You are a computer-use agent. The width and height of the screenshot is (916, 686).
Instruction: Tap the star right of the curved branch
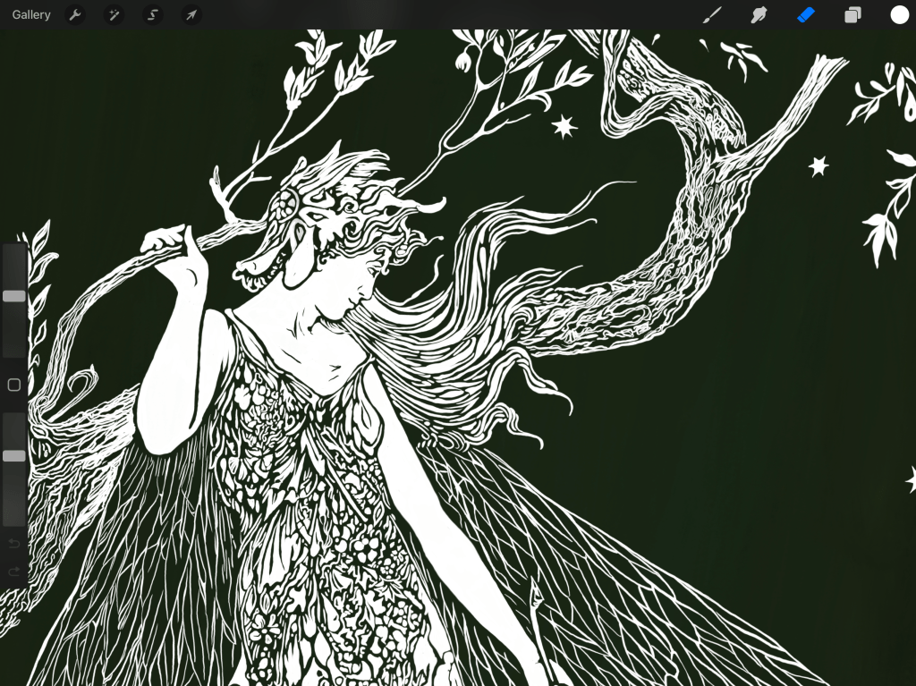(818, 165)
